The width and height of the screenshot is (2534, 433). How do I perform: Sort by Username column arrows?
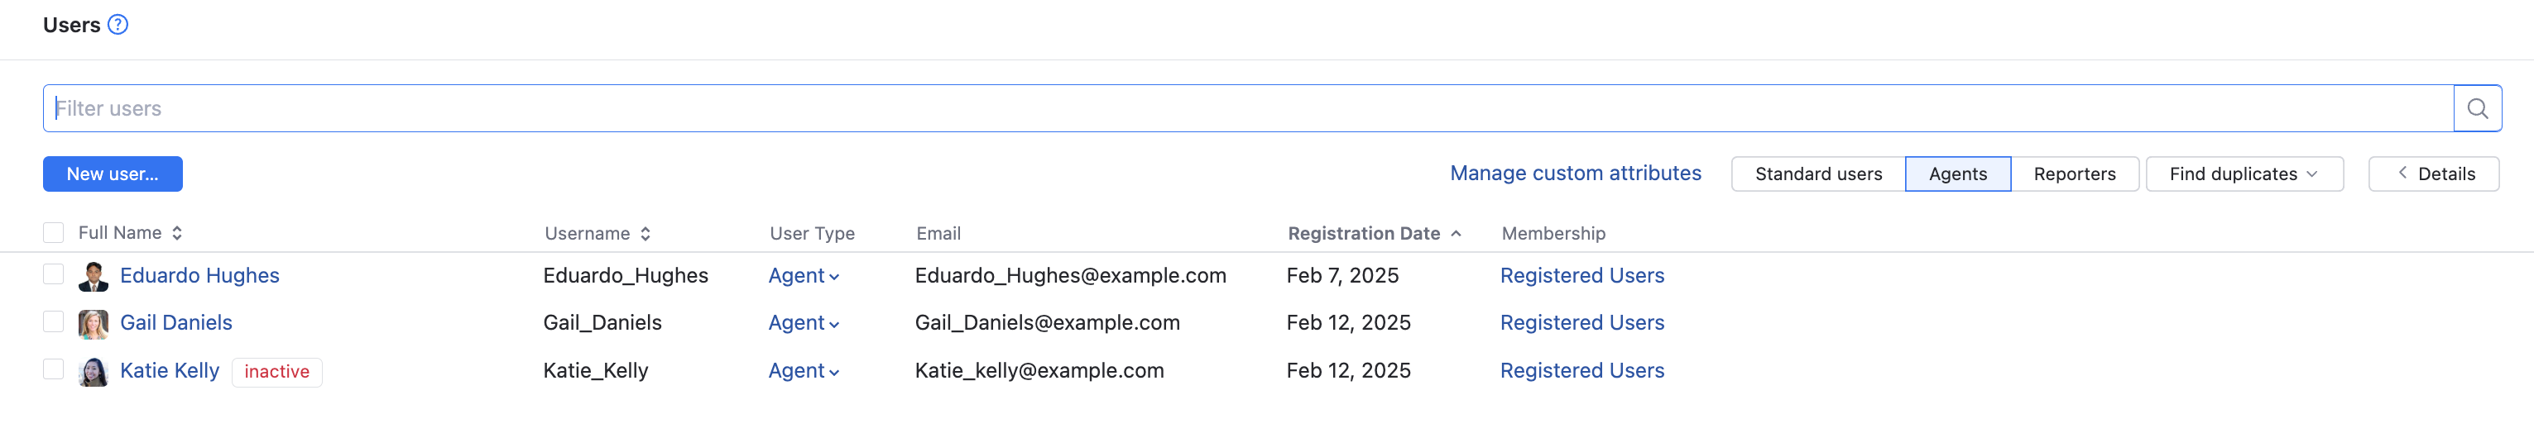645,234
